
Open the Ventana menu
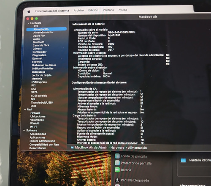pos(108,10)
